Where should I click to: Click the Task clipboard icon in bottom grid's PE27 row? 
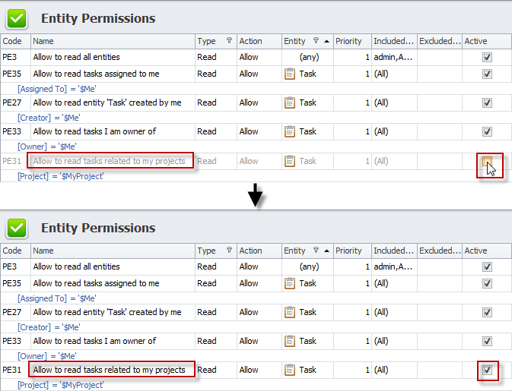pyautogui.click(x=290, y=312)
